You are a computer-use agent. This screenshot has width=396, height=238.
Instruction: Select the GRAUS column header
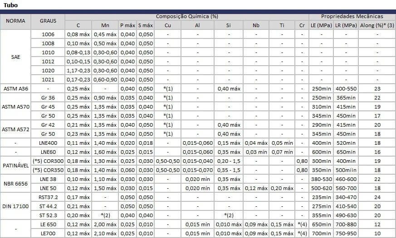click(48, 21)
